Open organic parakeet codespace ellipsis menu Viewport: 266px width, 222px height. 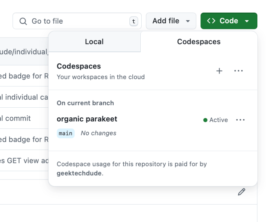pos(240,120)
